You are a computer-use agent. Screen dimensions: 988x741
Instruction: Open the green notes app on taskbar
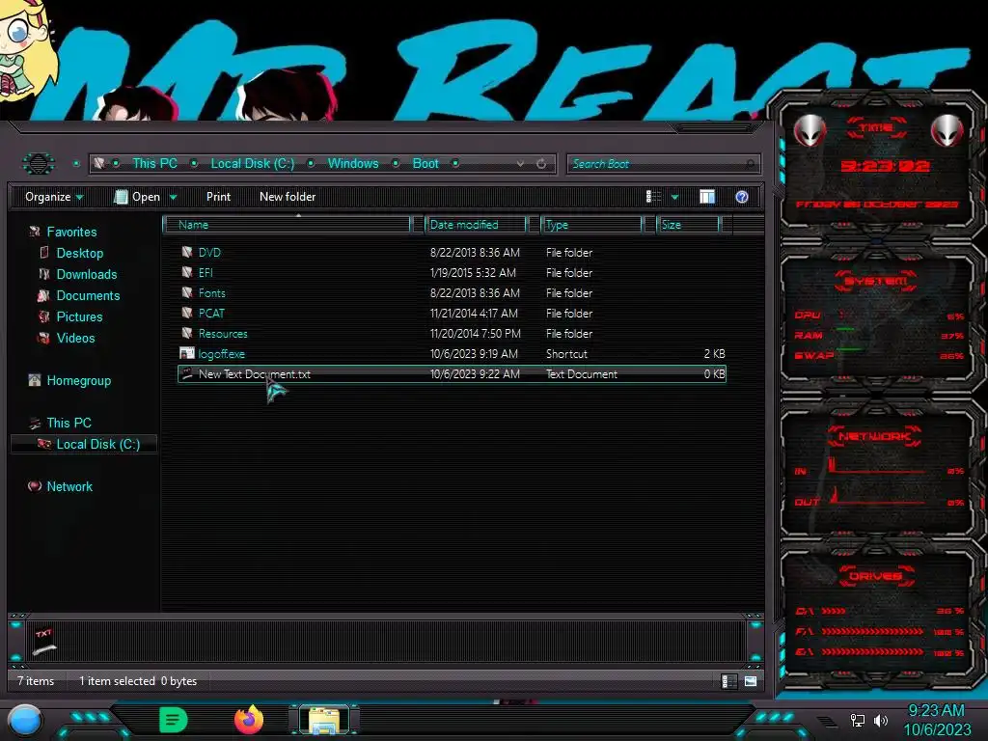click(174, 720)
